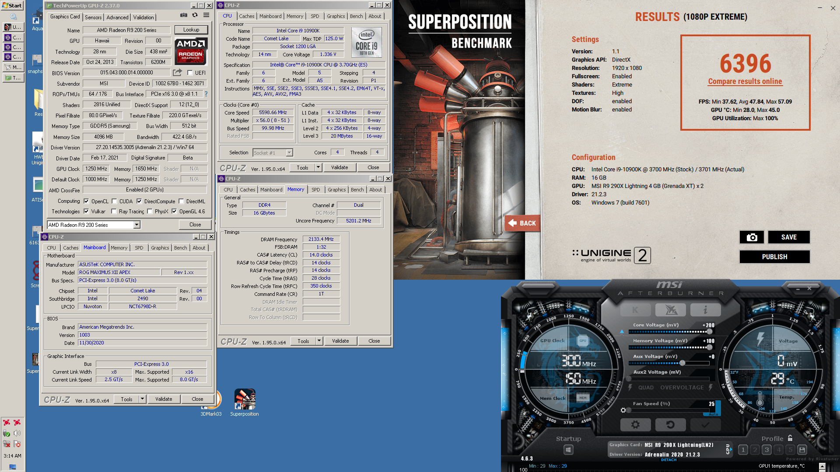Switch to the GPU-Z Validation tab

click(143, 17)
